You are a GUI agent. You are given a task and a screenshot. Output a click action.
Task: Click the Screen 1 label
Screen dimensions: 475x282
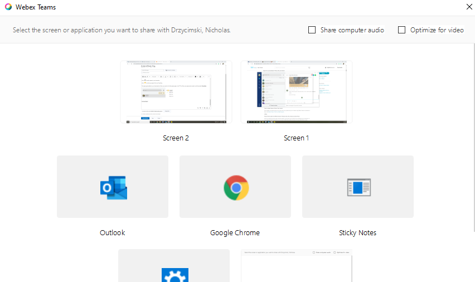click(296, 138)
